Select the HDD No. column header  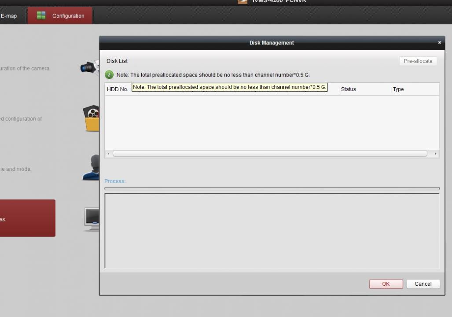click(x=118, y=89)
